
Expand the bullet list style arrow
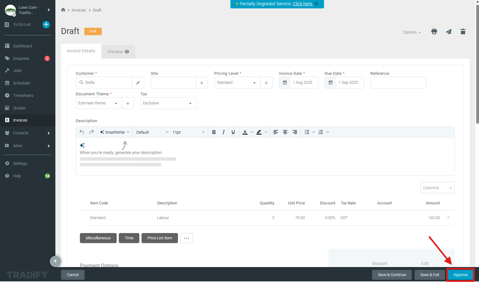click(x=314, y=132)
